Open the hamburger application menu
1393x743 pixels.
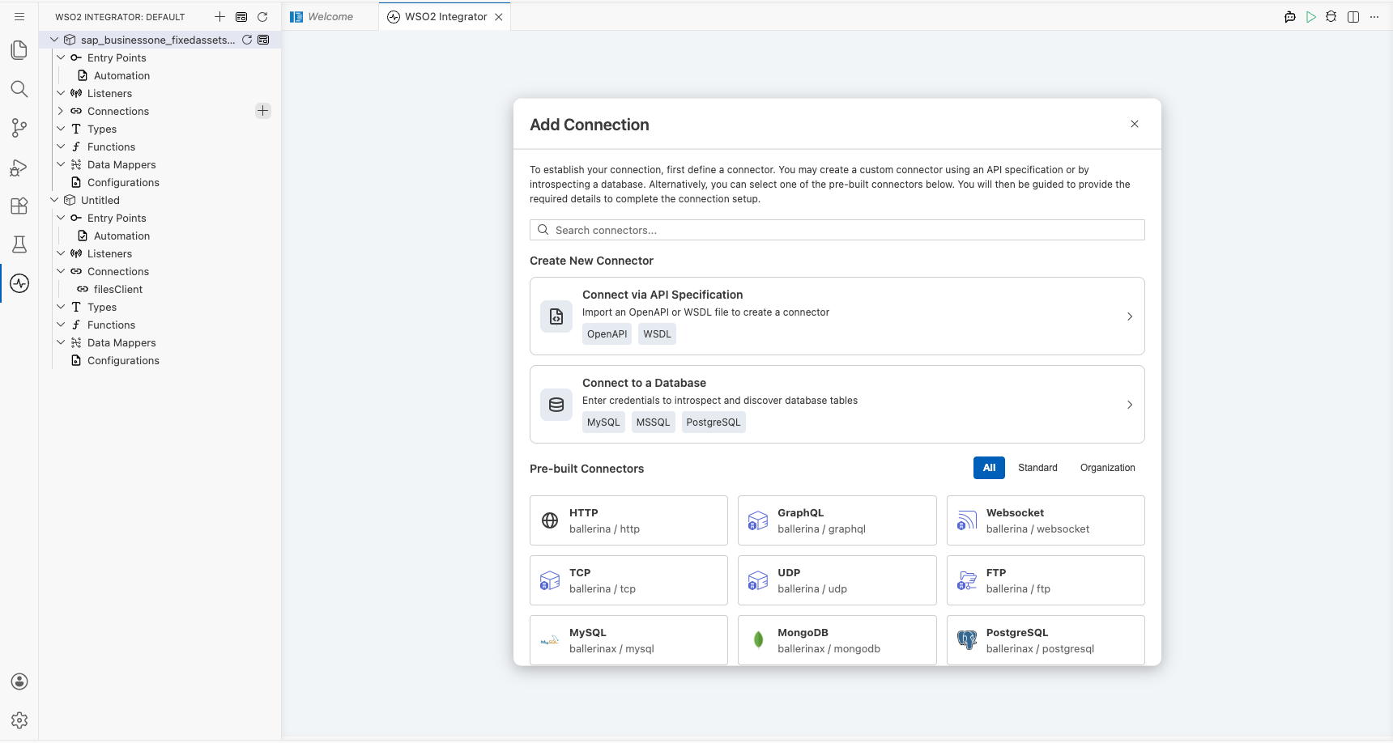(19, 17)
